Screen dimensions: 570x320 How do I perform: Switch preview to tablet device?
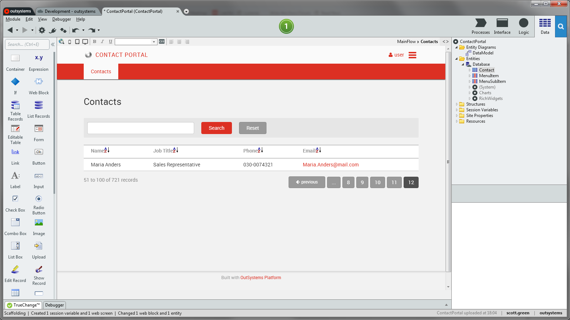77,42
